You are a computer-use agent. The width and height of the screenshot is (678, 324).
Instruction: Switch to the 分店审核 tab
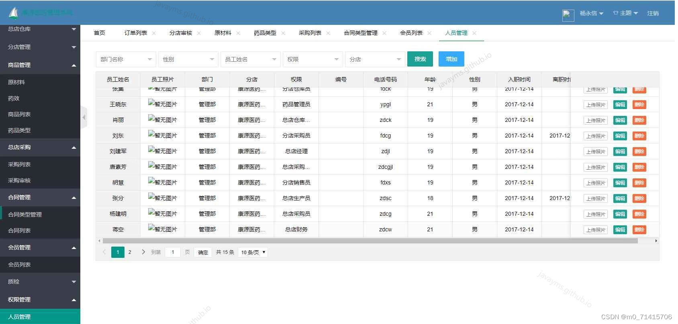pyautogui.click(x=180, y=33)
